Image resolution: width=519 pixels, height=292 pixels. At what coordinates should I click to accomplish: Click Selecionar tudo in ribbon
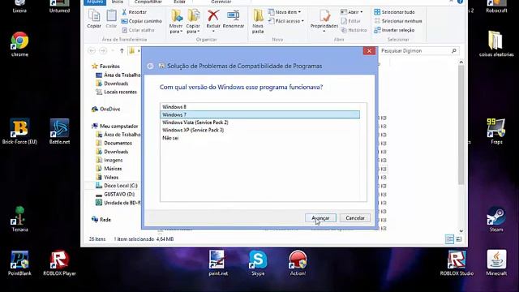coord(394,12)
